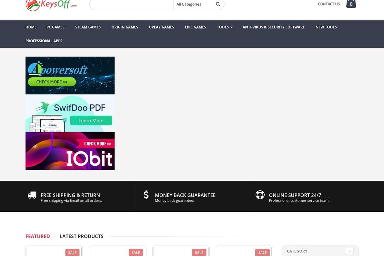This screenshot has height=256, width=384.
Task: Collapse the Category panel arrow
Action: 350,251
